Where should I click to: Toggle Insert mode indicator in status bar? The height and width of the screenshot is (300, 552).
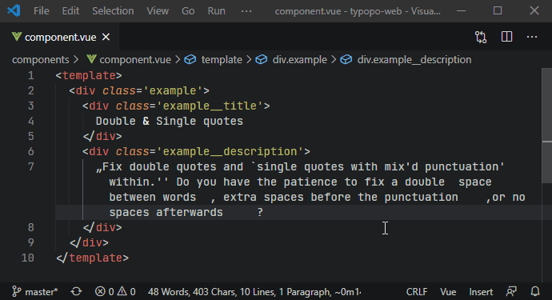pyautogui.click(x=481, y=292)
